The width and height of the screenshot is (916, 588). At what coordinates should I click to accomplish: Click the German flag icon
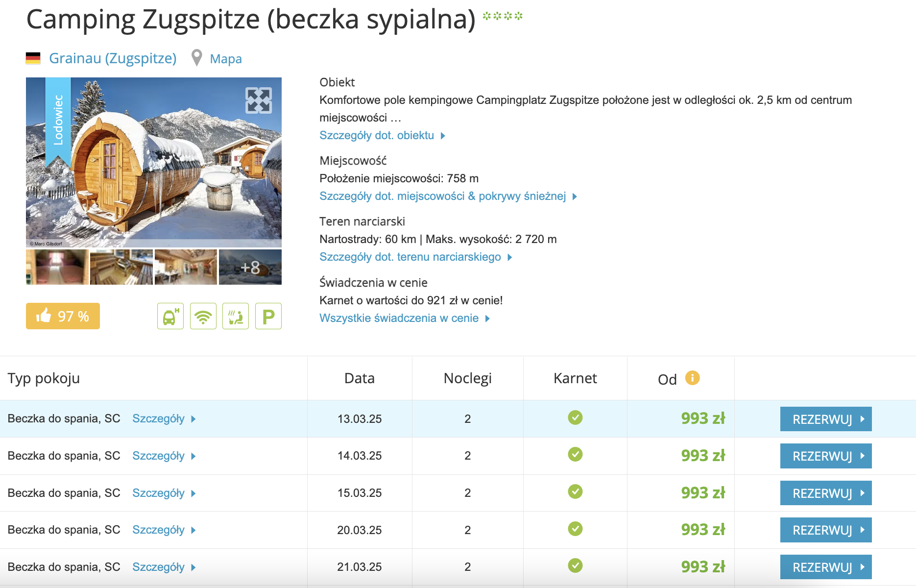point(33,58)
